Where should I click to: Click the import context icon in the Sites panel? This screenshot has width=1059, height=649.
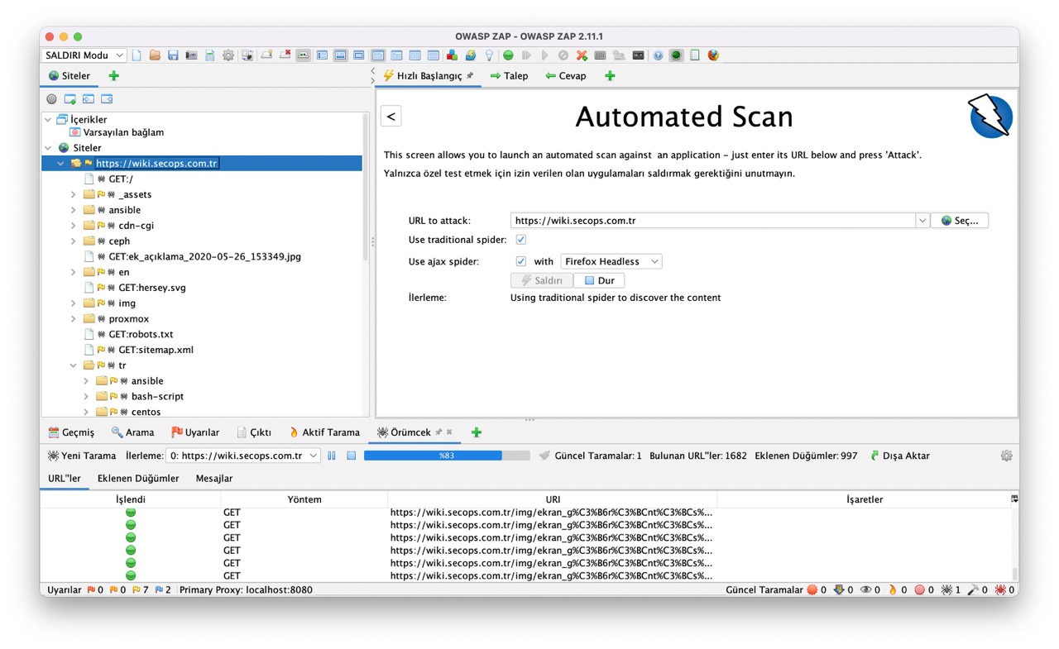[x=88, y=99]
